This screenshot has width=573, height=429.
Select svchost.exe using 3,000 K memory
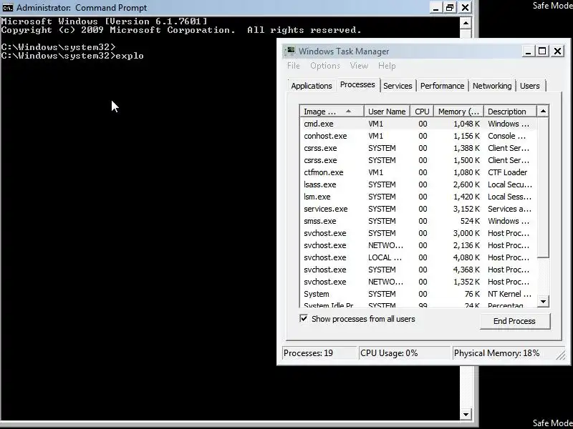(418, 233)
